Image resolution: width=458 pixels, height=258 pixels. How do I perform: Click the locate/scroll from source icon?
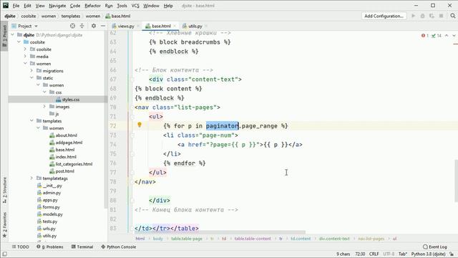point(72,26)
